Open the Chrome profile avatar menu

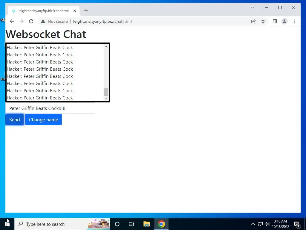[x=284, y=21]
